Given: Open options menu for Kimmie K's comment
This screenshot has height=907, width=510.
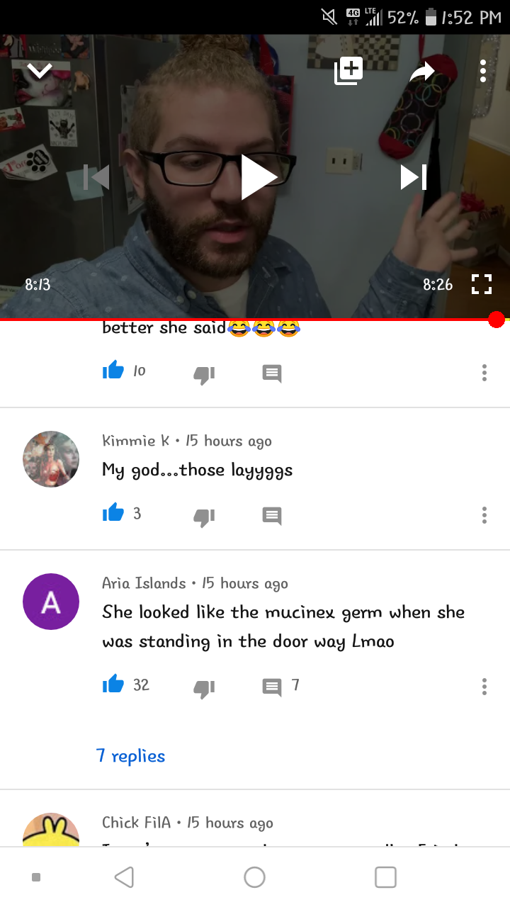Looking at the screenshot, I should pyautogui.click(x=484, y=514).
